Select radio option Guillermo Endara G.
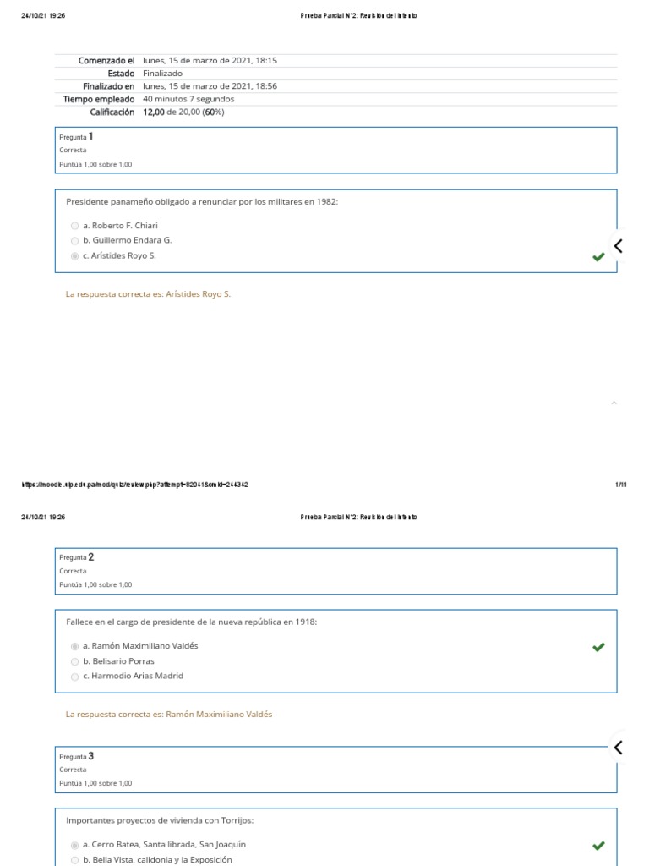The width and height of the screenshot is (649, 866). click(x=75, y=240)
